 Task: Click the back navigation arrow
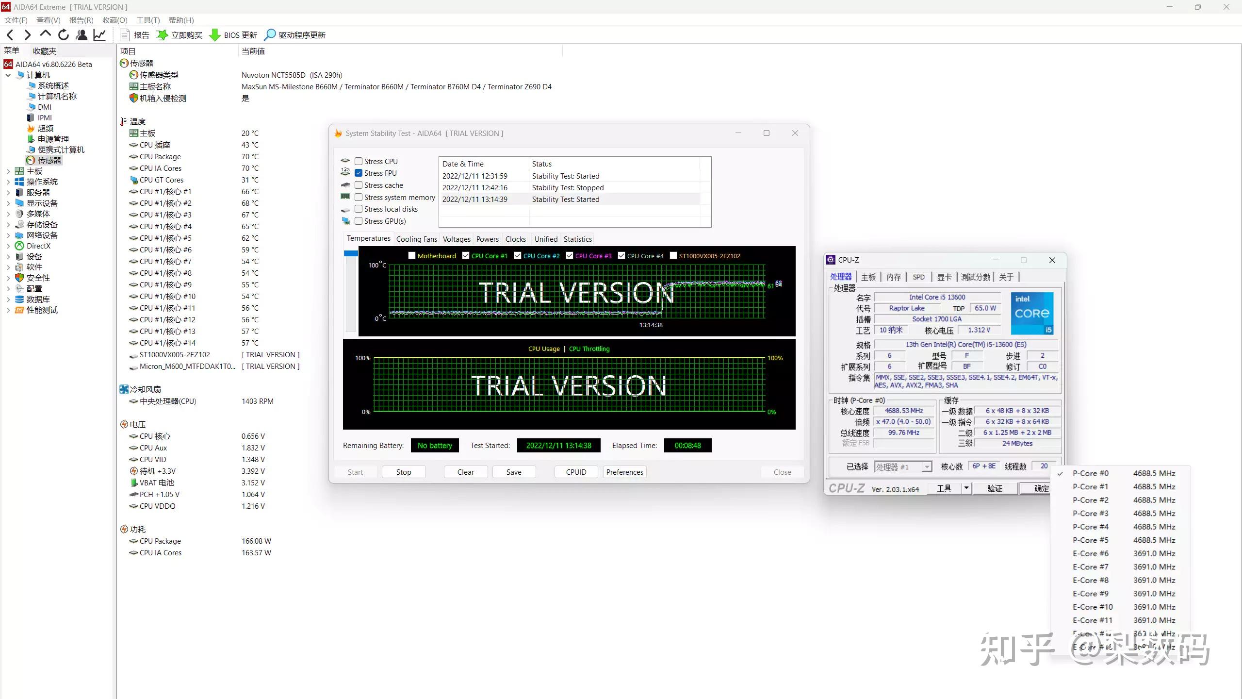(10, 35)
